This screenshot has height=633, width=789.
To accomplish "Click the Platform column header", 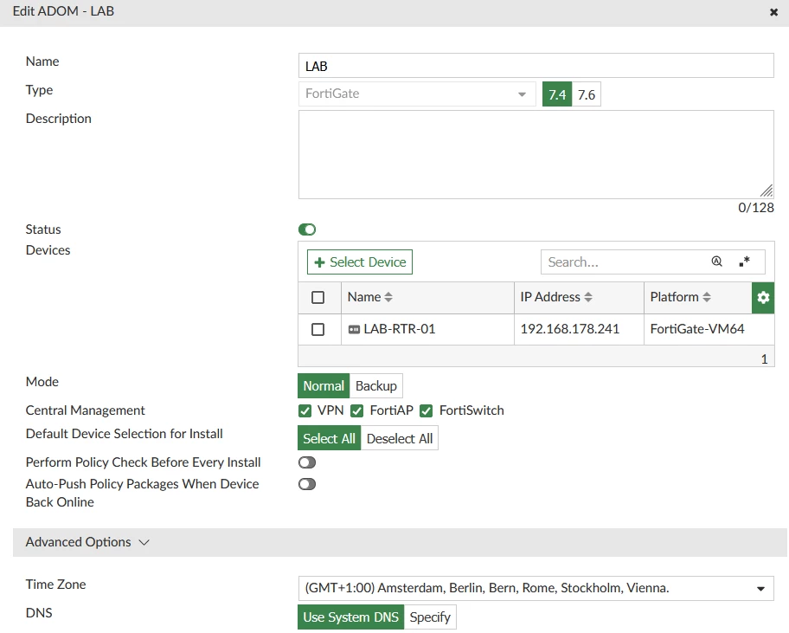I will pos(698,298).
